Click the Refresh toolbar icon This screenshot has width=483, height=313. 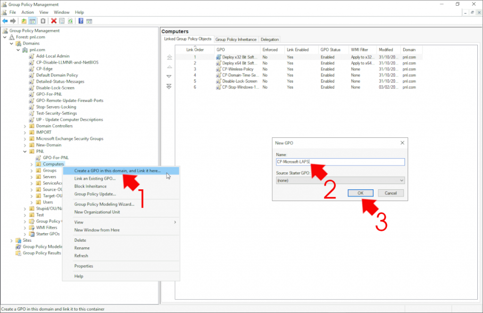click(x=70, y=21)
